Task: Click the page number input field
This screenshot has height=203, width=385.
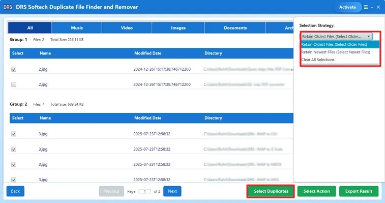Action: tap(144, 191)
